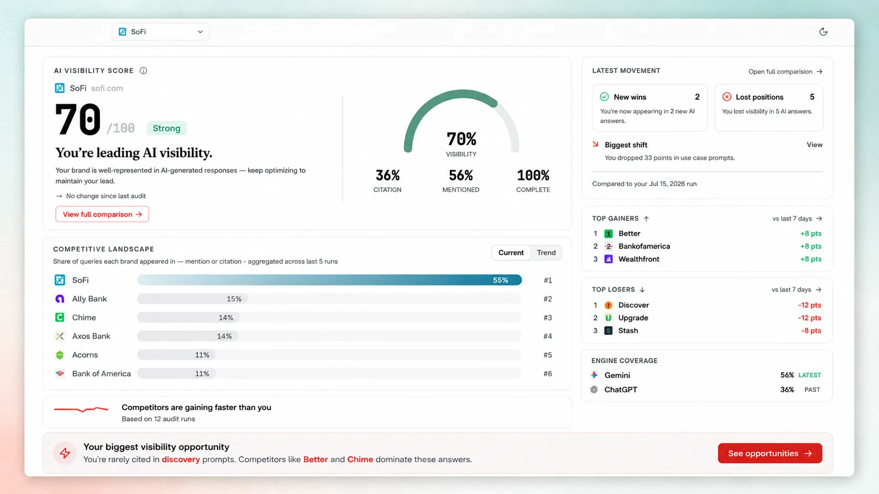Image resolution: width=879 pixels, height=494 pixels.
Task: Click the lightning bolt opportunity icon
Action: (65, 453)
